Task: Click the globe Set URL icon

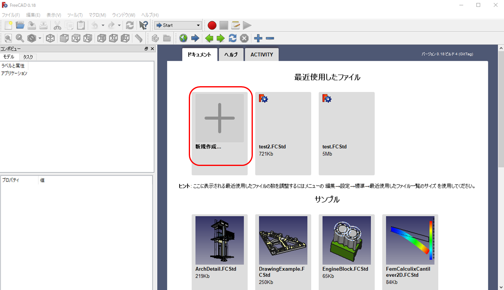Action: click(184, 38)
